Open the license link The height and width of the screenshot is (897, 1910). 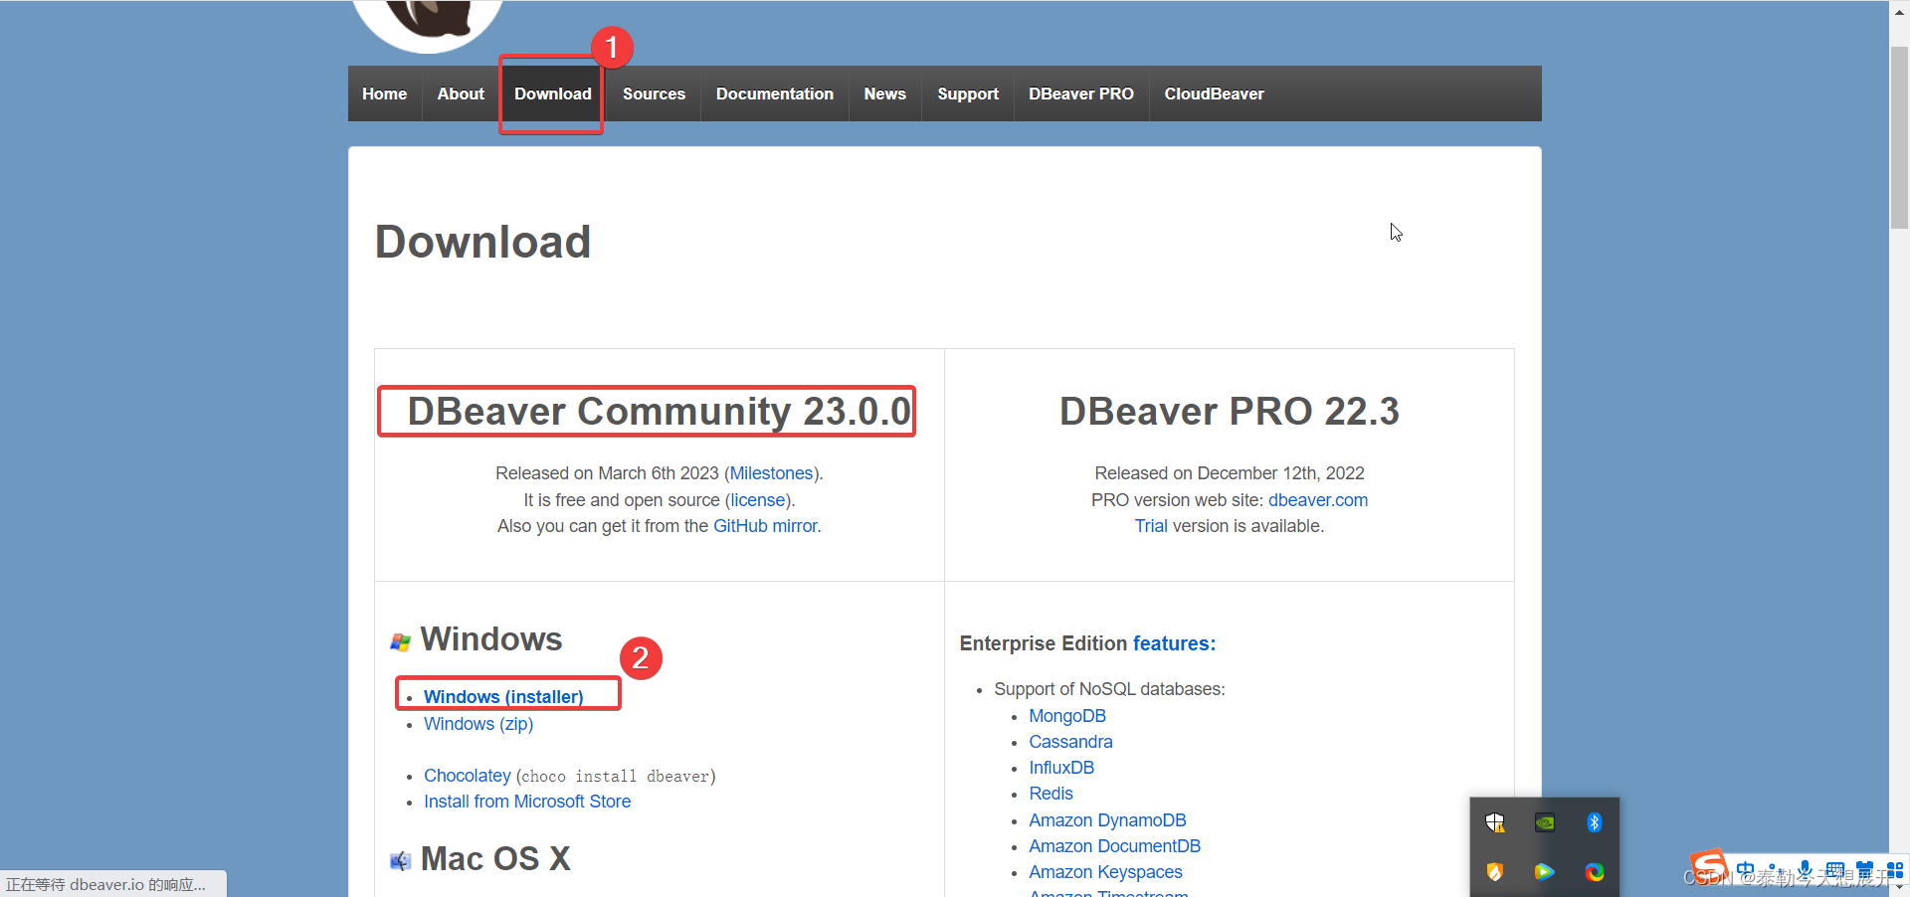pyautogui.click(x=758, y=500)
